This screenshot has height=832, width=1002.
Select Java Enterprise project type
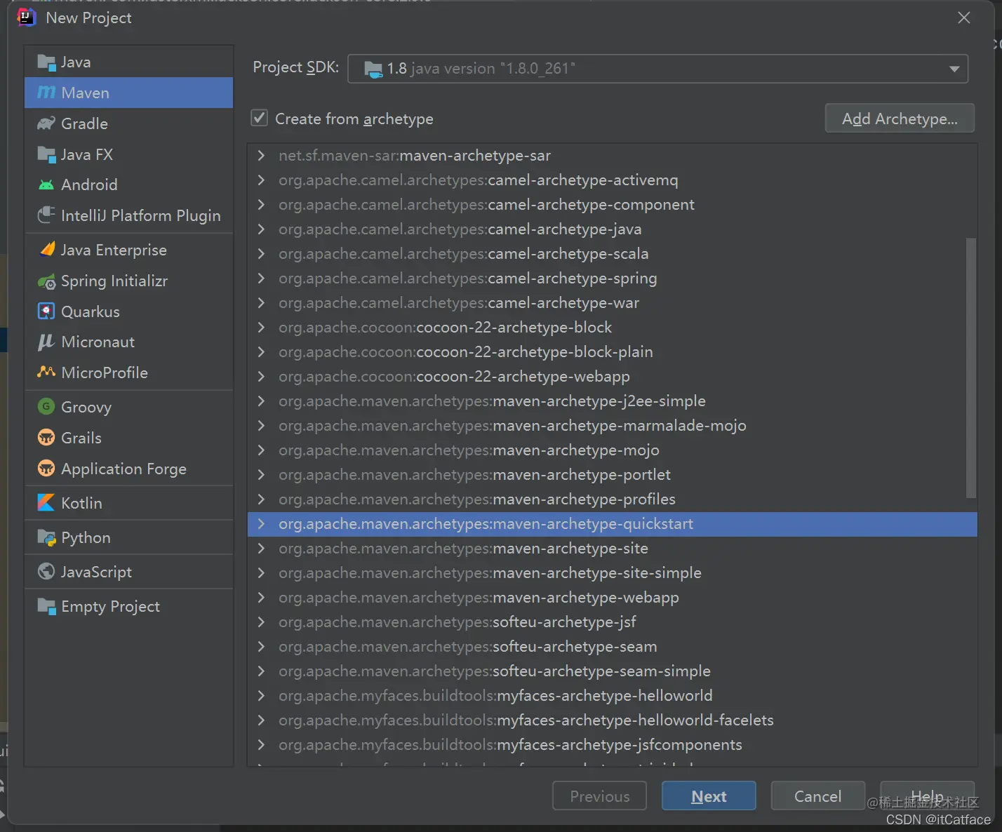pyautogui.click(x=128, y=250)
